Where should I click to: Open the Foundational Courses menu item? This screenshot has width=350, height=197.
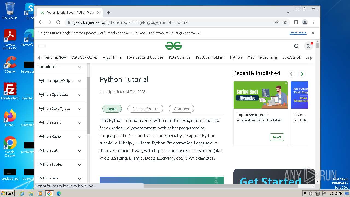[x=145, y=57]
